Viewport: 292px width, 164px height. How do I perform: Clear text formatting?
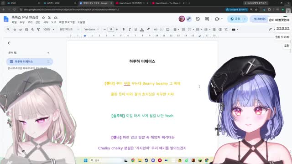tap(226, 29)
